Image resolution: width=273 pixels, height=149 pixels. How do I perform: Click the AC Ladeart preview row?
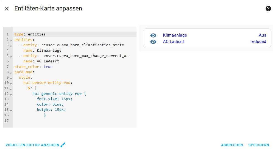point(174,42)
